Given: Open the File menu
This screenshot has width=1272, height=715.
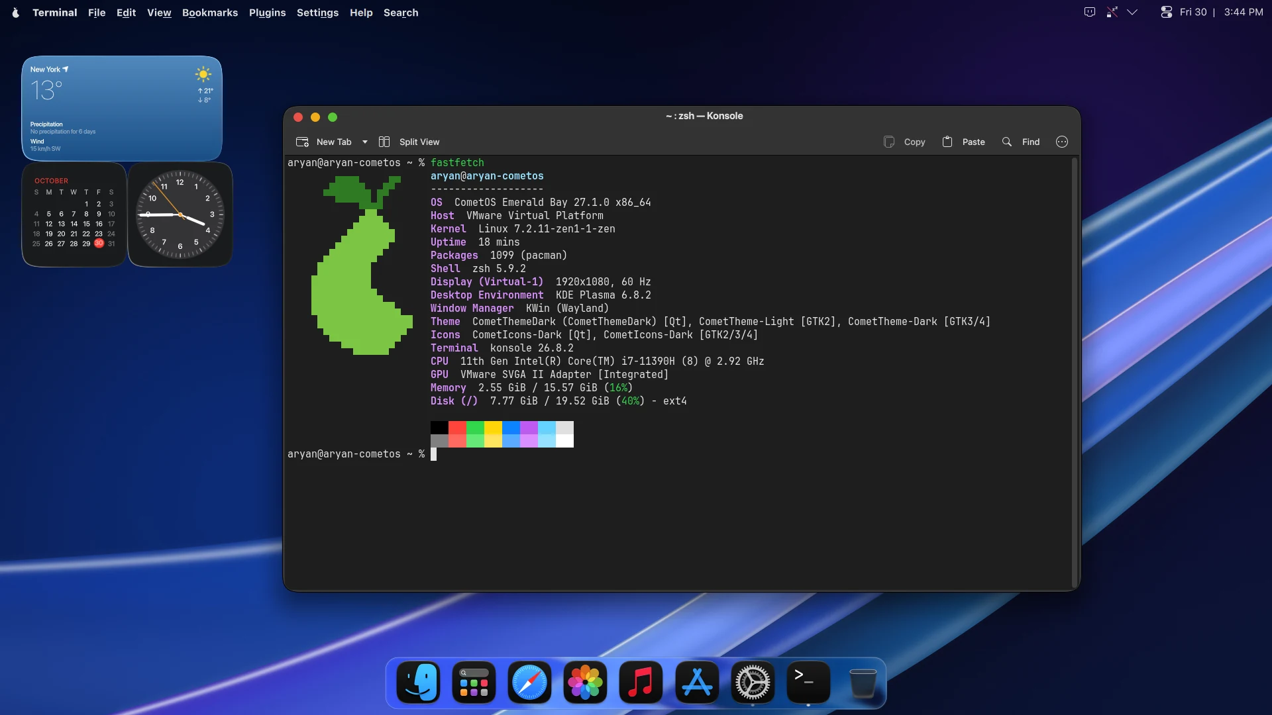Looking at the screenshot, I should click(x=97, y=13).
